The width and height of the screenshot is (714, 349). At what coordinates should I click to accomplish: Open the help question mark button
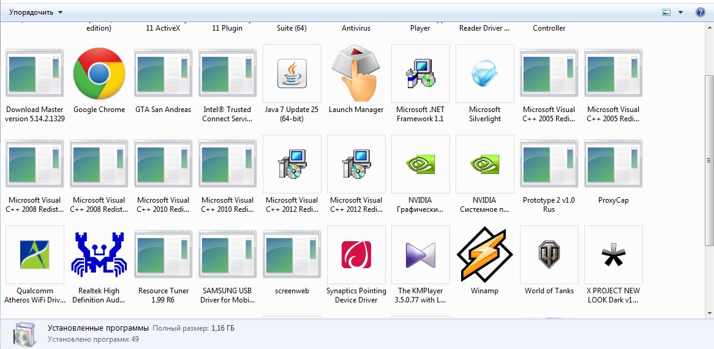tap(701, 12)
